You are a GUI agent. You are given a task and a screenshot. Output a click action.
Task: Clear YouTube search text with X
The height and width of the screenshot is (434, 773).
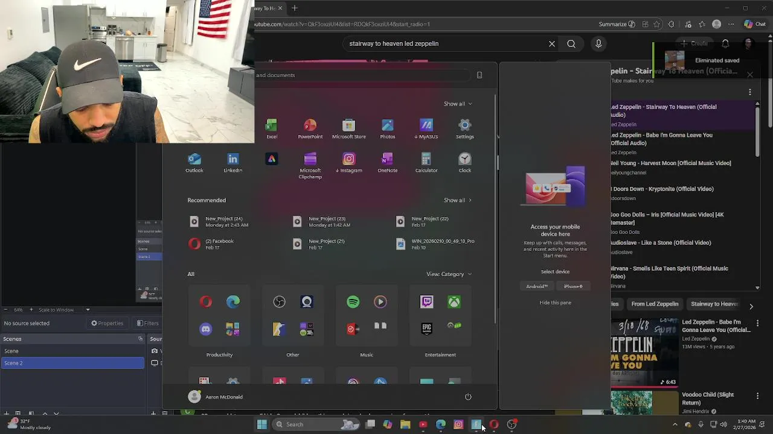[551, 43]
